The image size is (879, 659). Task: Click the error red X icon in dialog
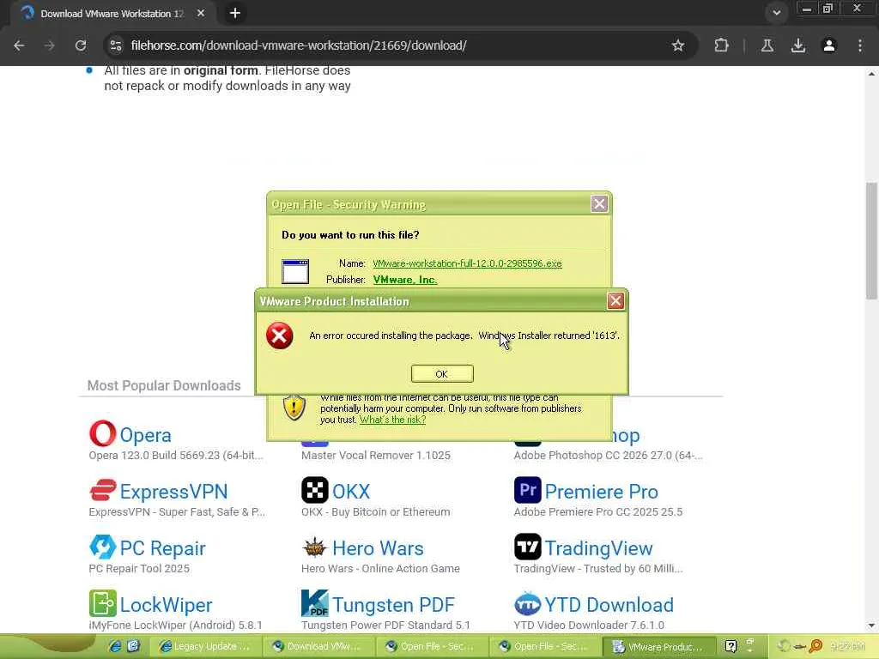pos(279,336)
